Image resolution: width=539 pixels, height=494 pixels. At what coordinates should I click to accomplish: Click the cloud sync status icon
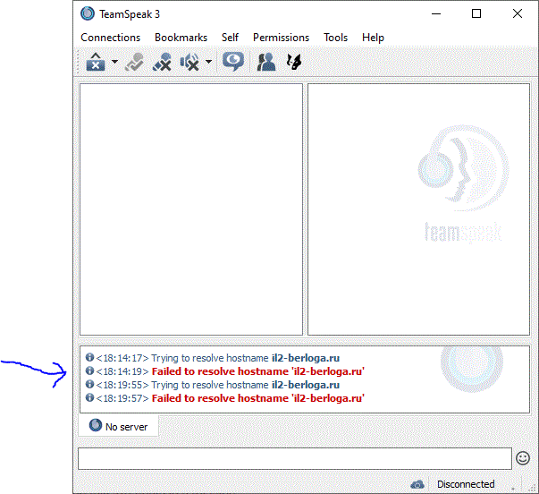click(417, 484)
